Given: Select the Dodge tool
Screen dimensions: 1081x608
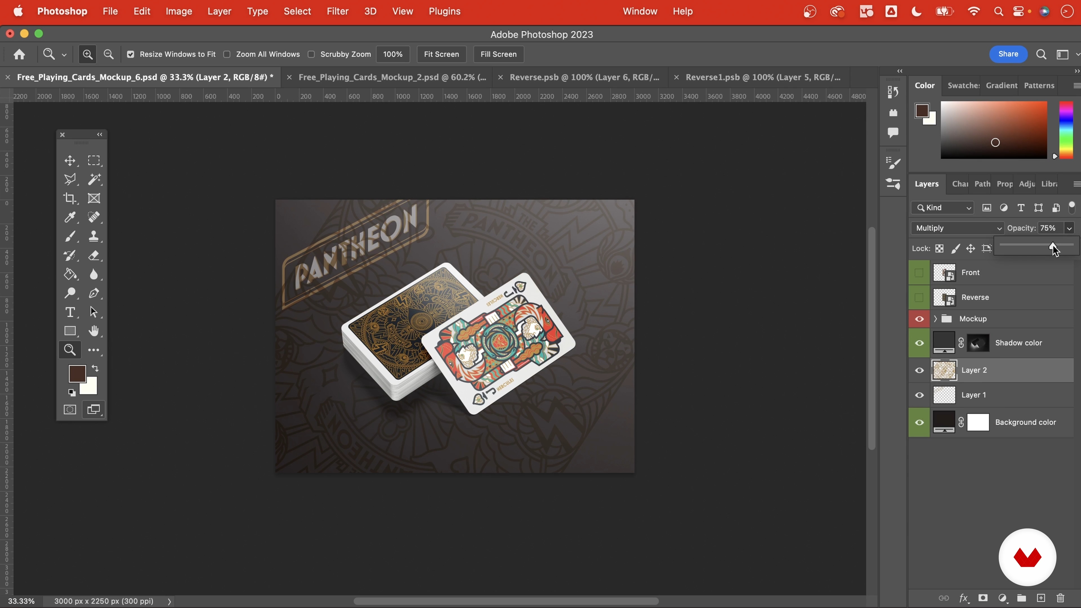Looking at the screenshot, I should (70, 293).
